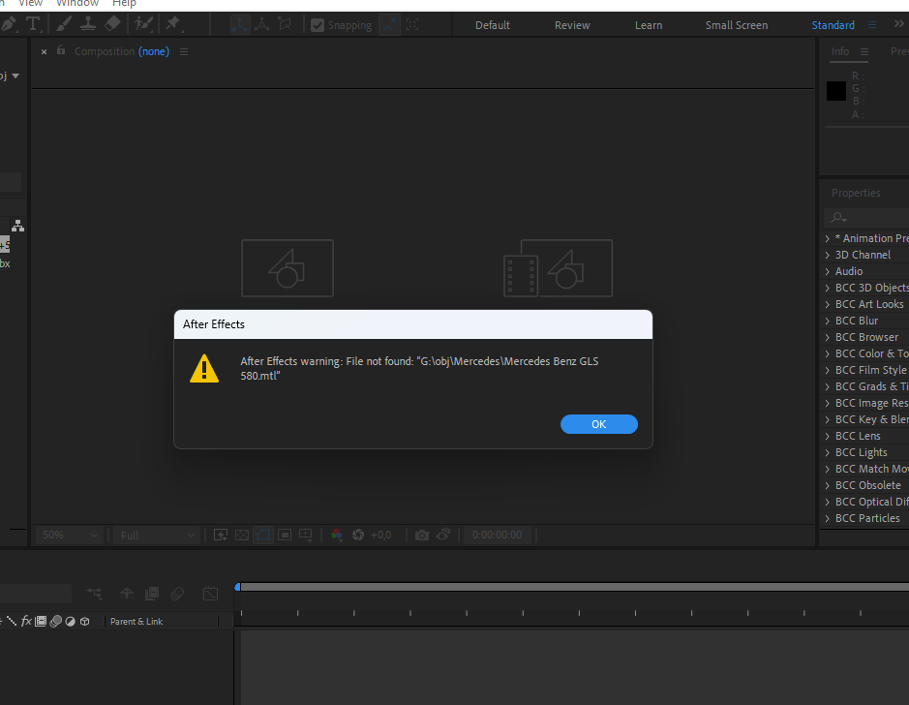Screen dimensions: 909x705
Task: Open the 50% magnification dropdown
Action: pyautogui.click(x=68, y=534)
